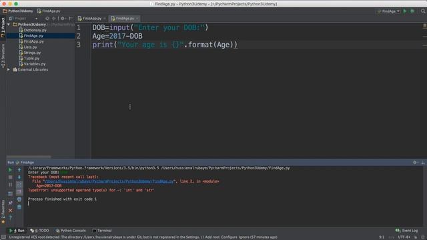Open FirstApp.py in project tree
The image size is (427, 240).
[31, 41]
